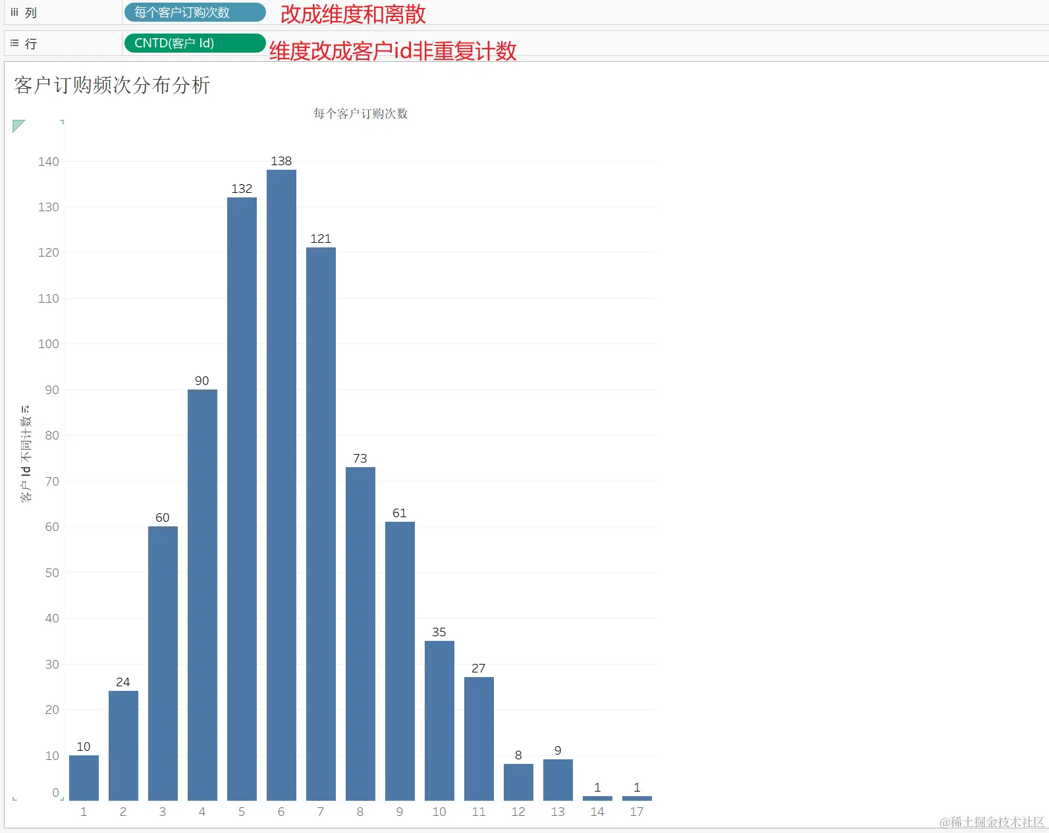1049x833 pixels.
Task: Click the y-axis tick label 100
Action: coord(49,344)
